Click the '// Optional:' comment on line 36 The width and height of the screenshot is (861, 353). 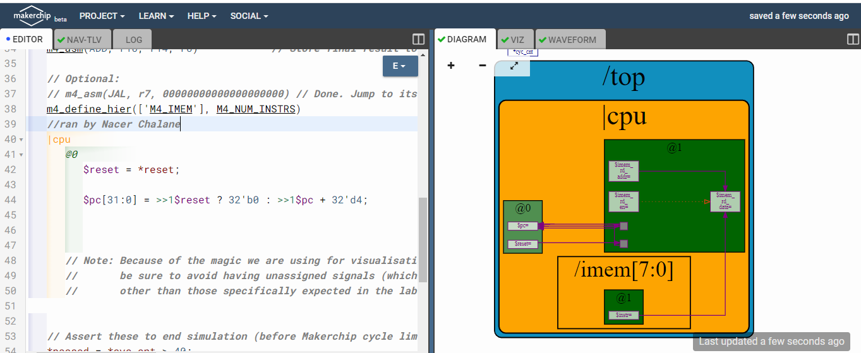pos(83,79)
